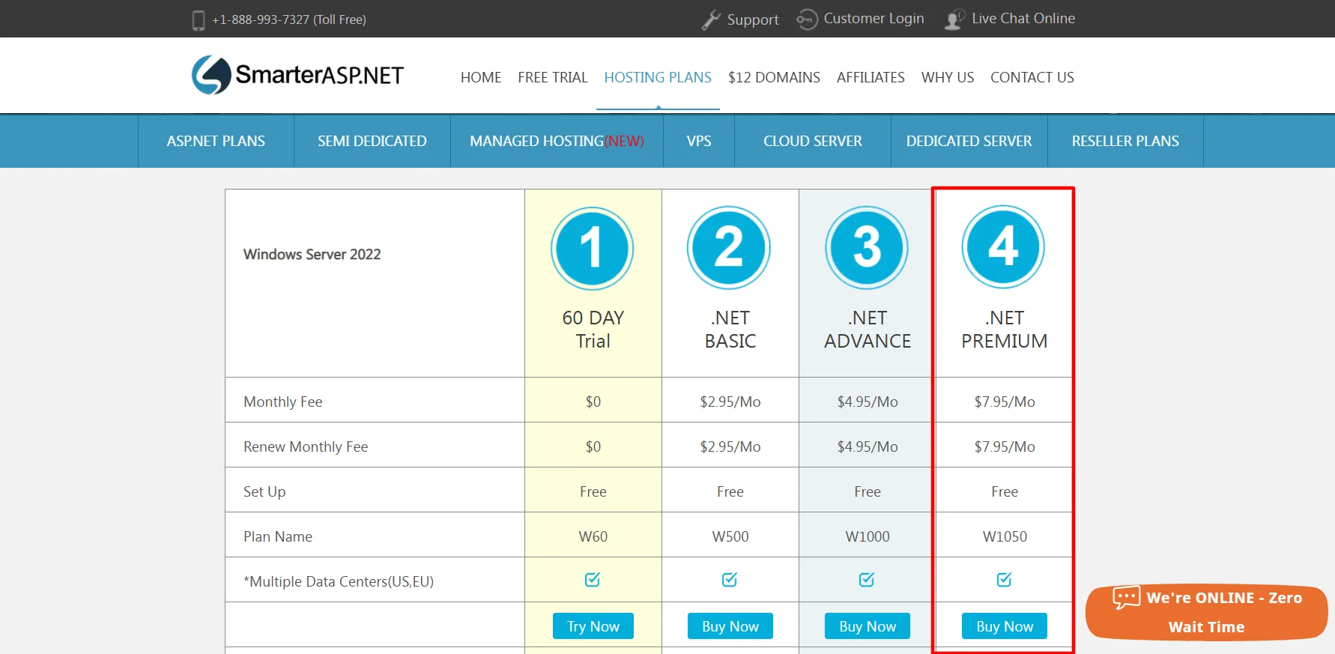Click the number 3 circle for .NET Advance
The width and height of the screenshot is (1335, 654).
[x=867, y=248]
